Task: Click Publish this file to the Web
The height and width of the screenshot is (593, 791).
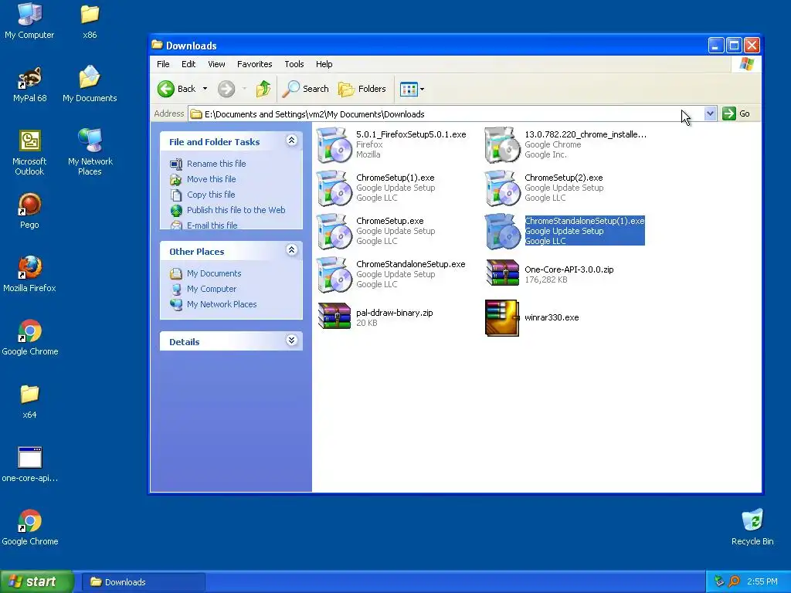Action: point(236,210)
